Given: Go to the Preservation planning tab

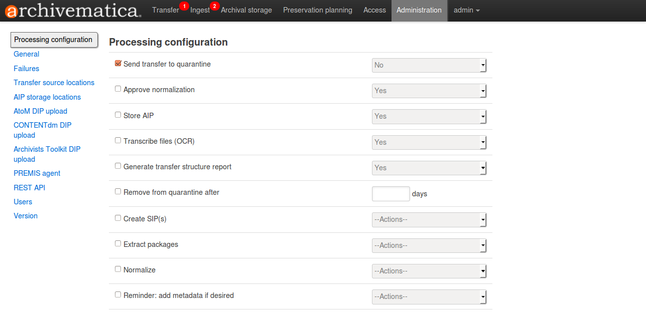Looking at the screenshot, I should point(317,10).
